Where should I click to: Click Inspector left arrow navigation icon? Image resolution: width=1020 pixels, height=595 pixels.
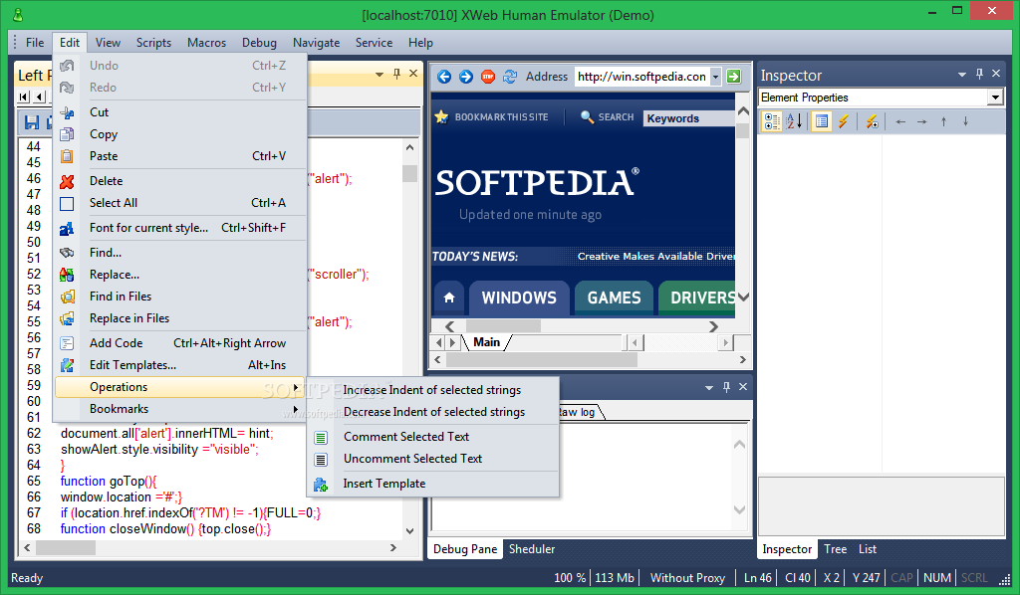[900, 121]
